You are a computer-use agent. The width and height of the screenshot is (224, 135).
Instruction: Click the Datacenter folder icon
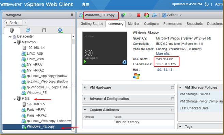pyautogui.click(x=14, y=37)
